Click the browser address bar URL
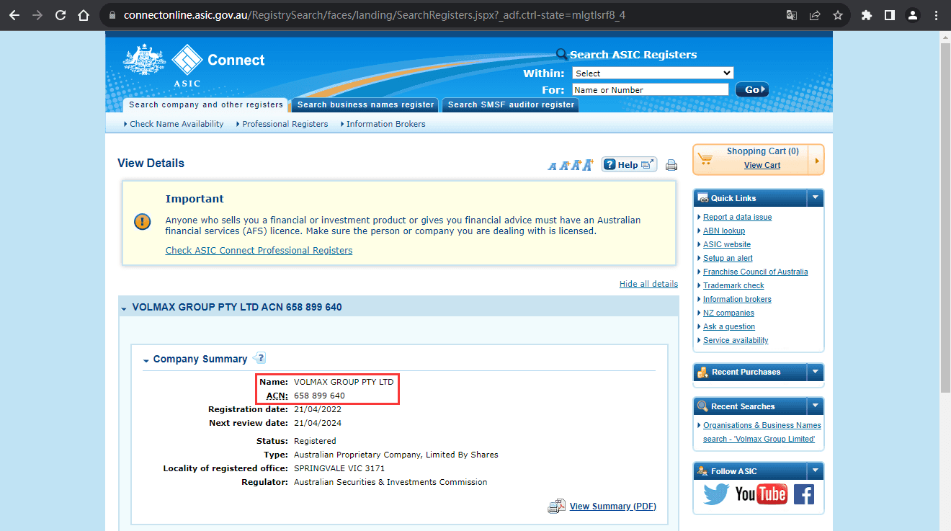951x531 pixels. coord(375,15)
